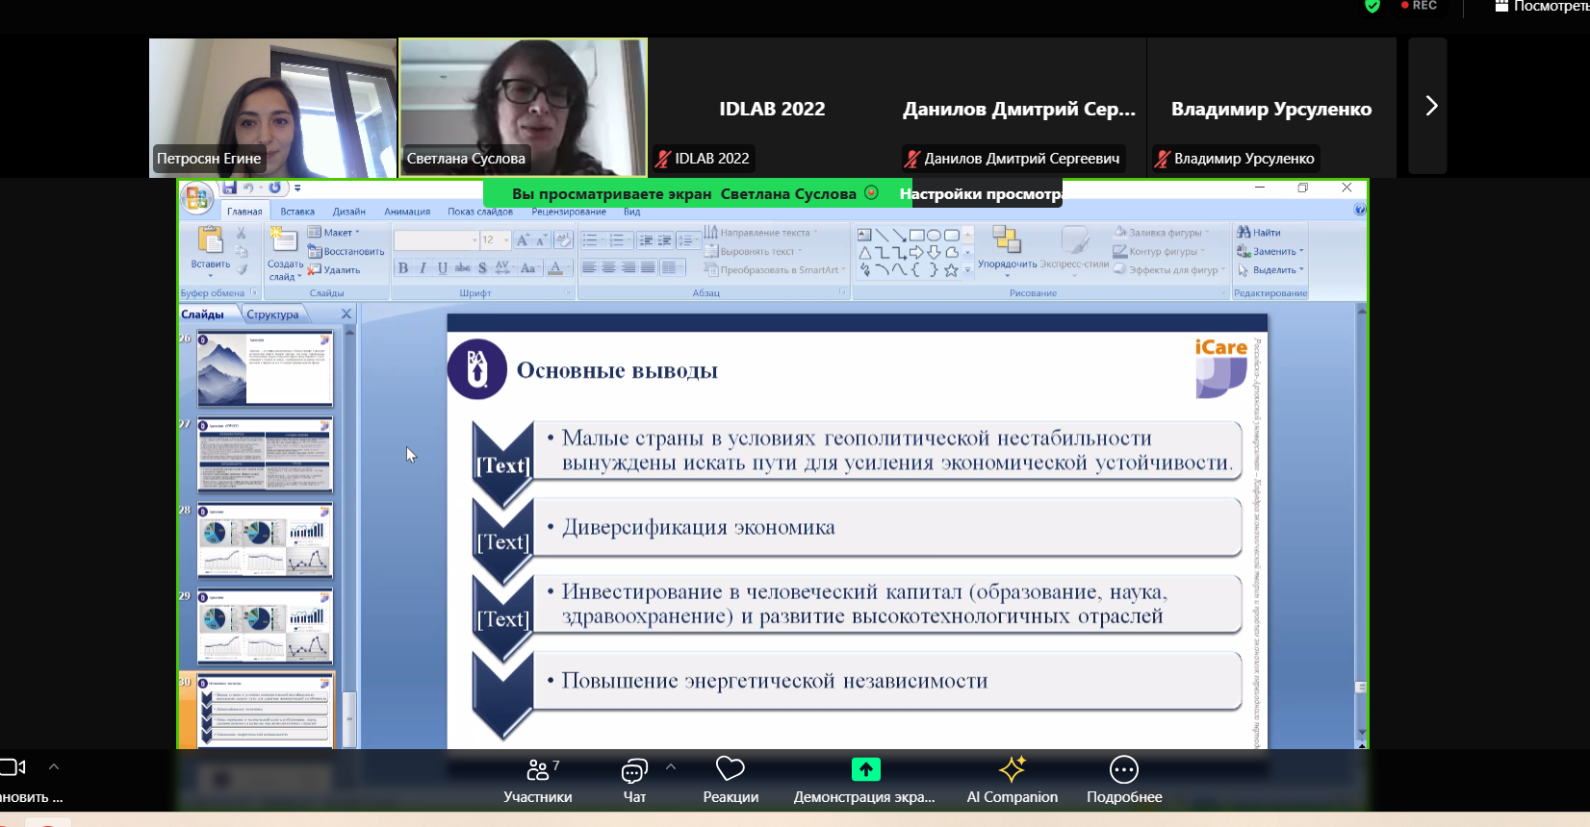Click Настройки просмотра view settings

[x=980, y=194]
